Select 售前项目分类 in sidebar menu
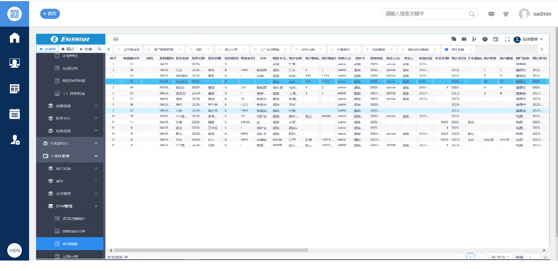Viewport: 558px width, 271px height. (74, 231)
